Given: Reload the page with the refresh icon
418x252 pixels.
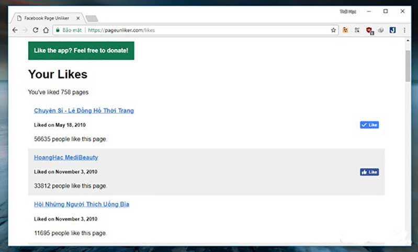Looking at the screenshot, I should [x=36, y=30].
